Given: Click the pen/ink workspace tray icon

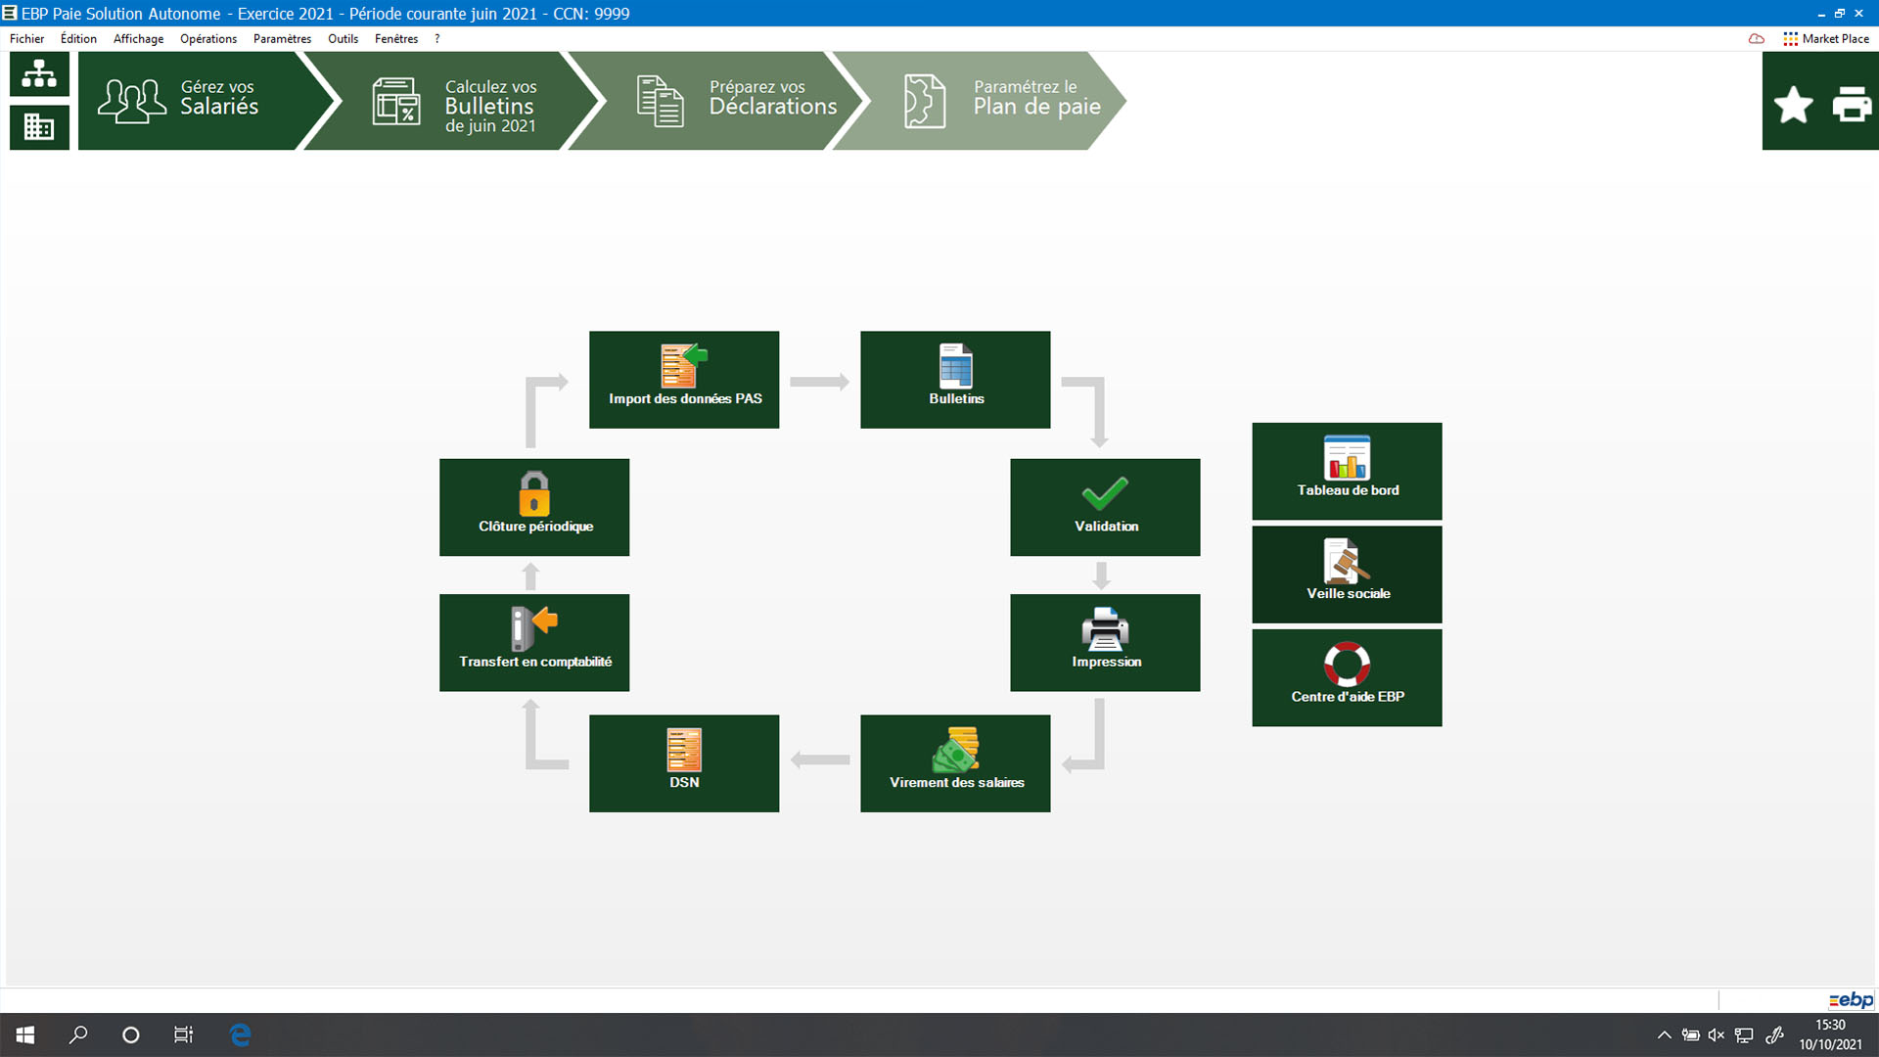Looking at the screenshot, I should [1774, 1035].
